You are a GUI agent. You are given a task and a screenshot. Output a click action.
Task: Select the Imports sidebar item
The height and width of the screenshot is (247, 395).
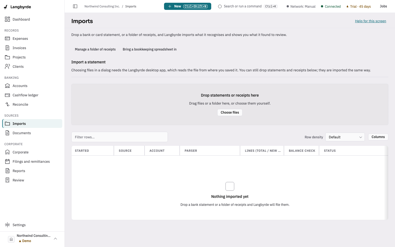[x=32, y=123]
